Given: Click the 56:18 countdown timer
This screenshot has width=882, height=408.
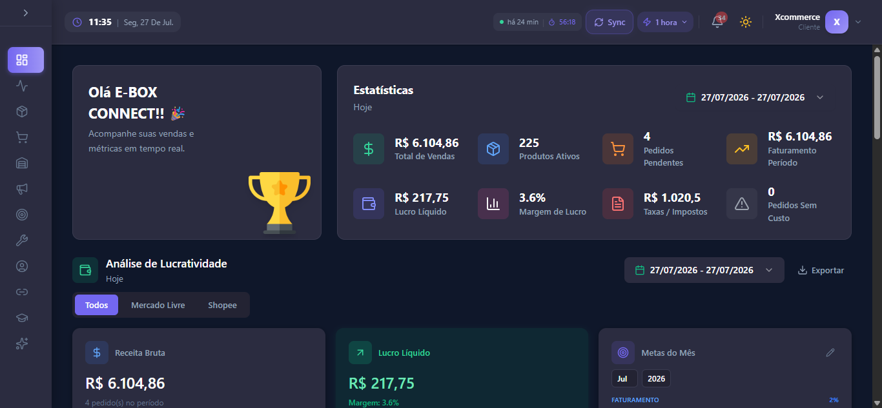Looking at the screenshot, I should point(562,22).
